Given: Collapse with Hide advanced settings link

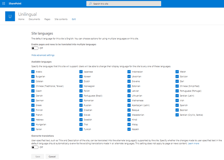Looking at the screenshot, I should pyautogui.click(x=43, y=55).
